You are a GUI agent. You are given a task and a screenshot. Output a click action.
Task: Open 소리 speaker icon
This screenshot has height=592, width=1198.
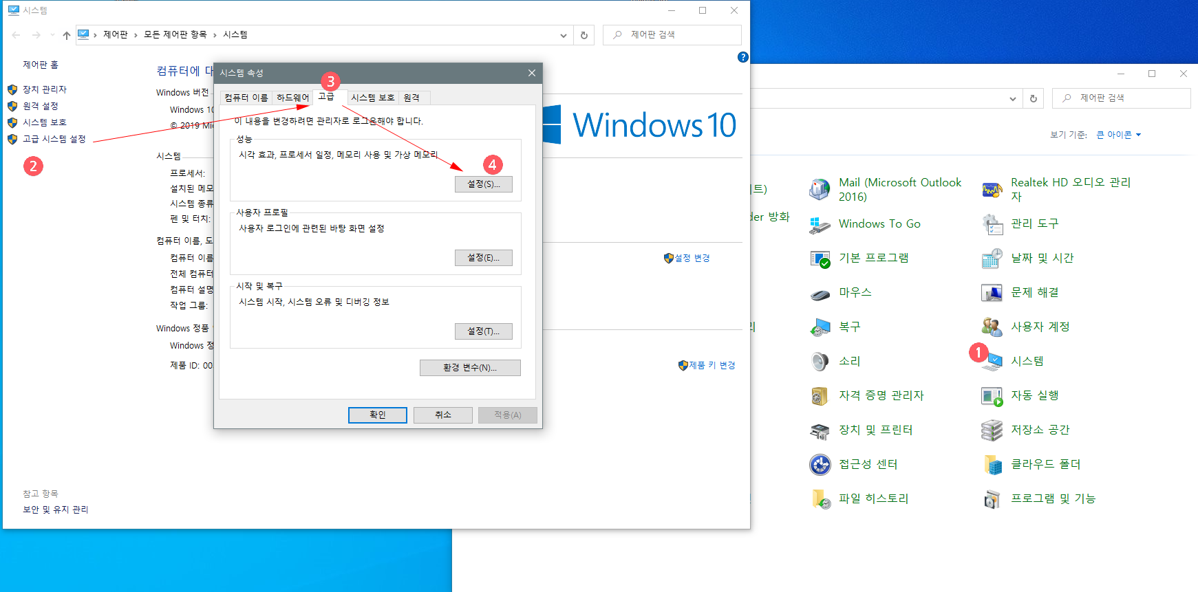coord(820,362)
